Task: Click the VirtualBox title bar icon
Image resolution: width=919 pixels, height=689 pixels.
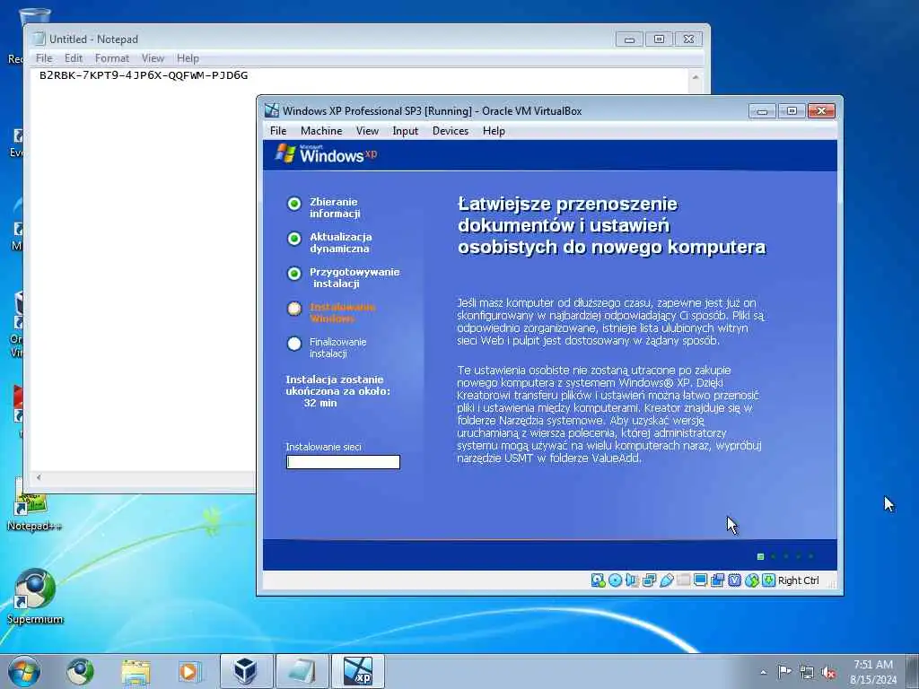Action: [271, 110]
